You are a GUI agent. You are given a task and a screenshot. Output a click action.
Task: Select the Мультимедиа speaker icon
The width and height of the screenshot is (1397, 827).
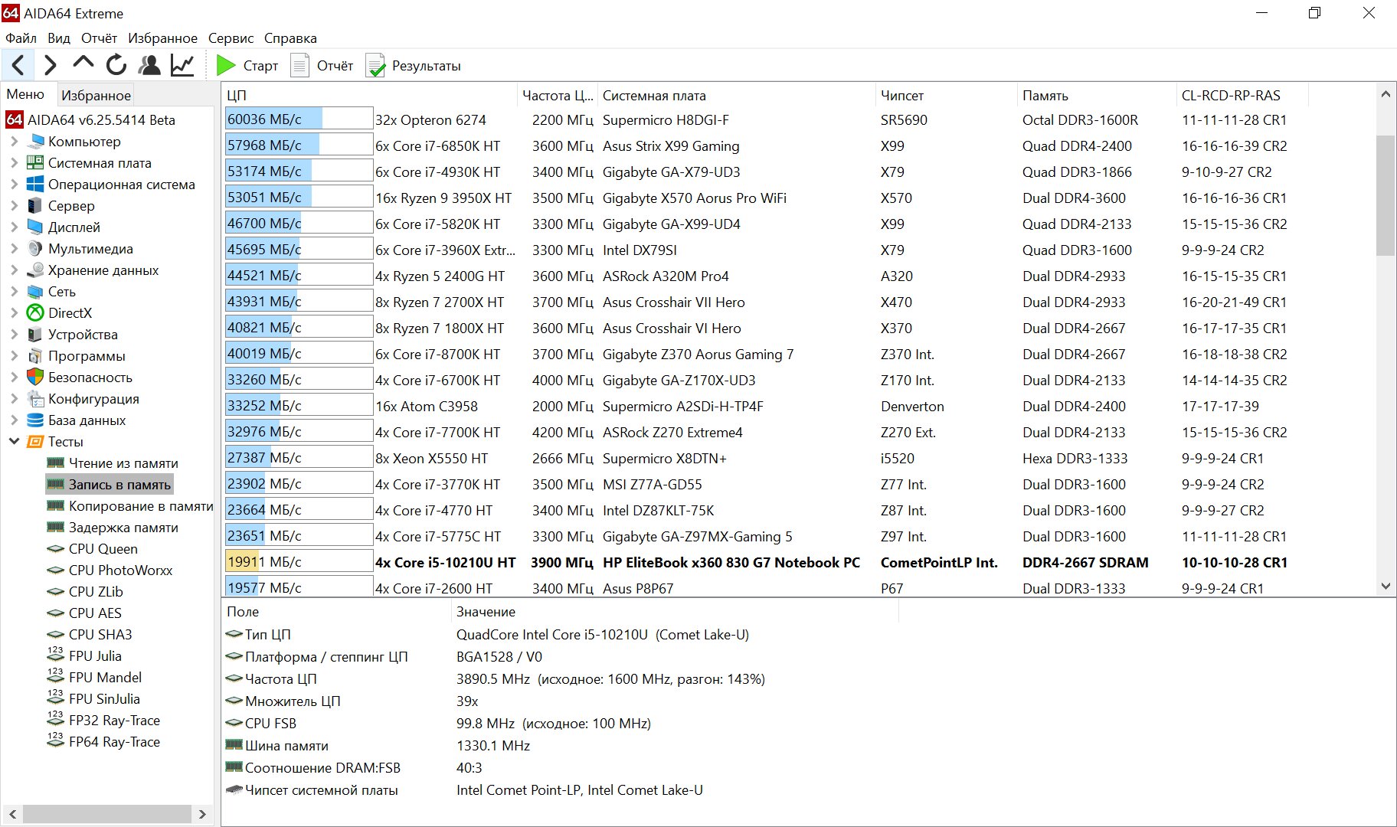tap(35, 249)
